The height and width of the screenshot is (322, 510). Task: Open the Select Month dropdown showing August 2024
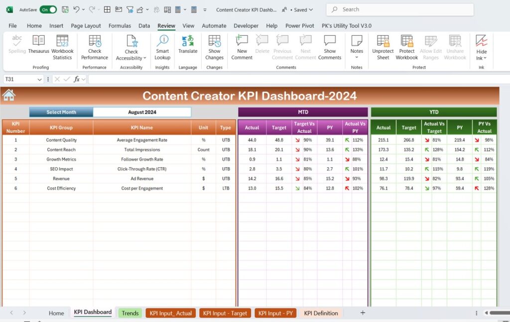coord(142,112)
